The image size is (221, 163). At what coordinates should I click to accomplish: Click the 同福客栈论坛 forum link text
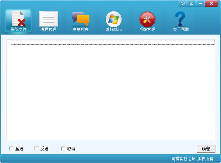pos(183,159)
